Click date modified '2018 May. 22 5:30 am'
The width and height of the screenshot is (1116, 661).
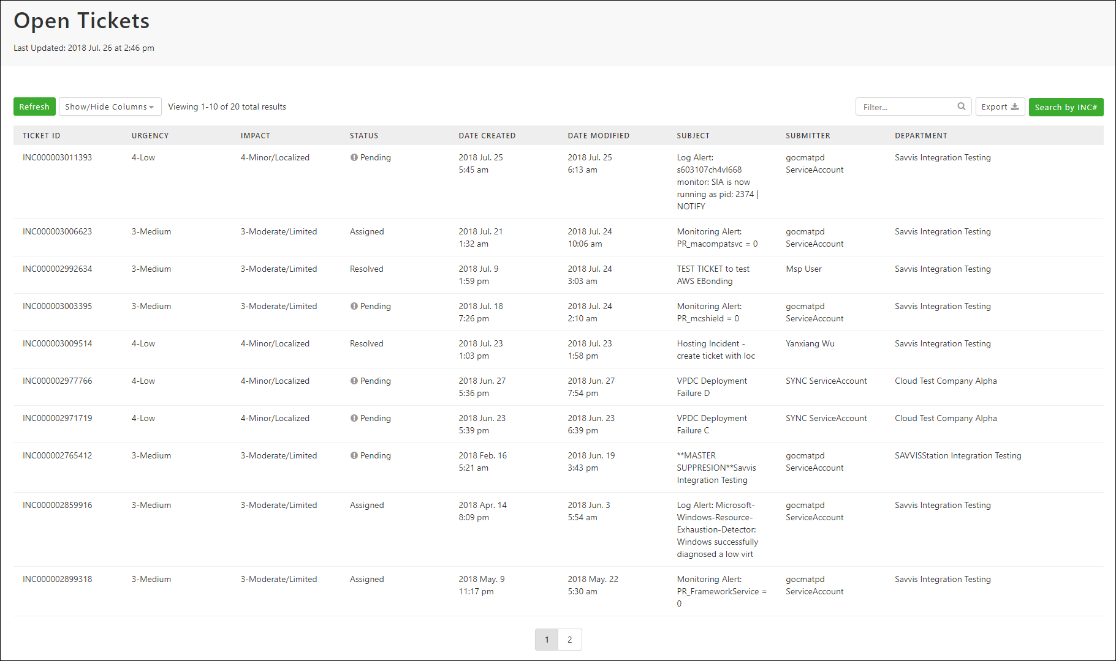pos(593,585)
